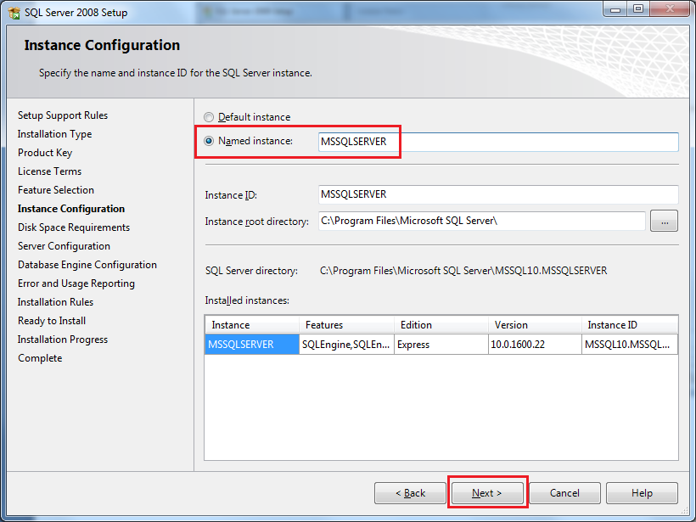This screenshot has width=696, height=522.
Task: Click the SQLEngine features cell
Action: click(x=346, y=345)
